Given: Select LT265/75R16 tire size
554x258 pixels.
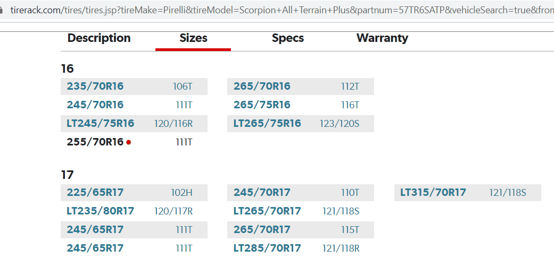Looking at the screenshot, I should coord(267,124).
